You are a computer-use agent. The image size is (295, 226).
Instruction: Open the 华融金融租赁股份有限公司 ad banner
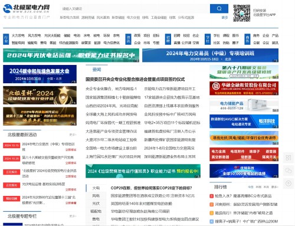pyautogui.click(x=244, y=89)
